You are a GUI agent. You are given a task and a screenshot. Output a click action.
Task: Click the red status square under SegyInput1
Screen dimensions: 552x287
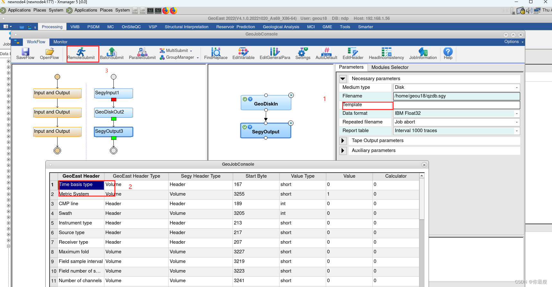[x=113, y=100]
